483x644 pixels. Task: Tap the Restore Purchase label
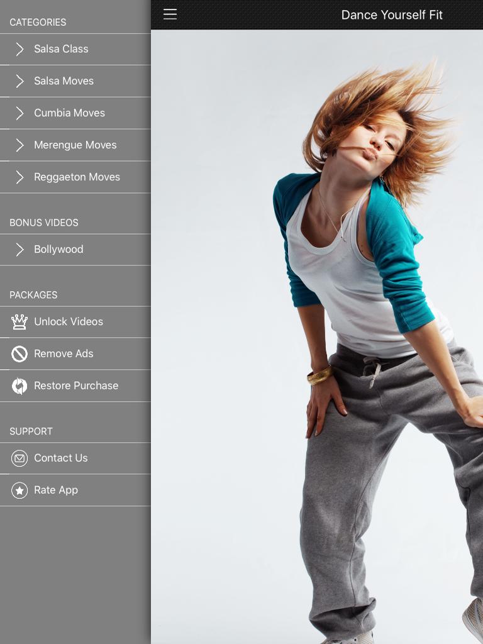coord(76,386)
